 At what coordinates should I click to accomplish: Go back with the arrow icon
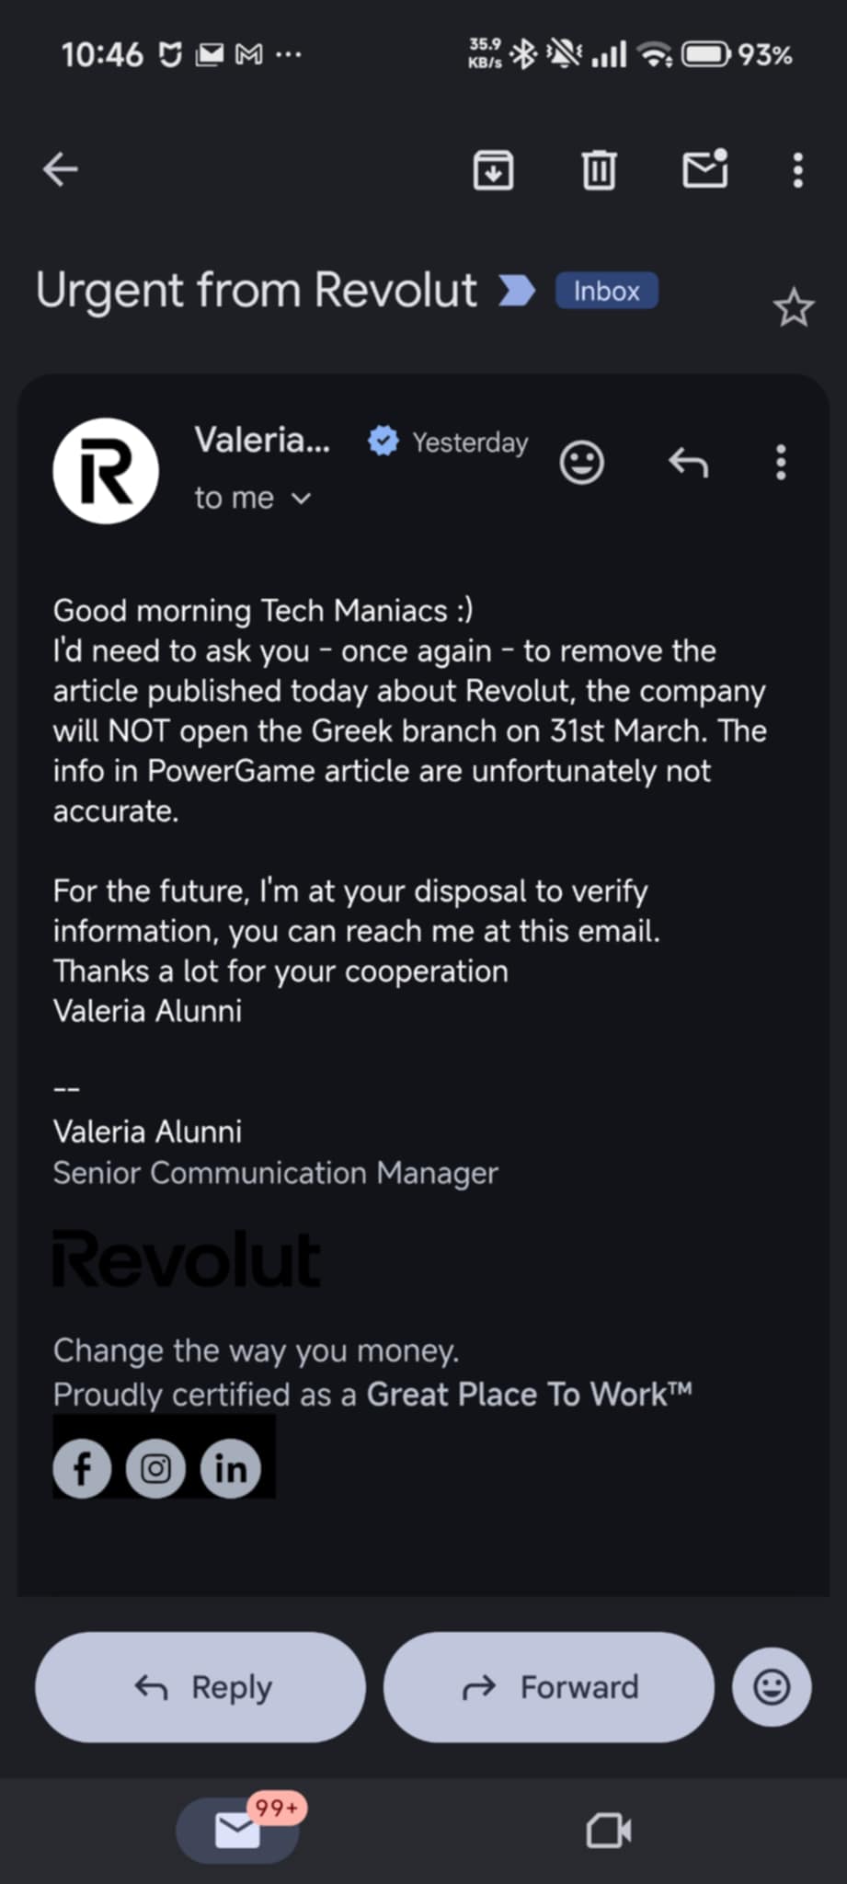(x=61, y=169)
